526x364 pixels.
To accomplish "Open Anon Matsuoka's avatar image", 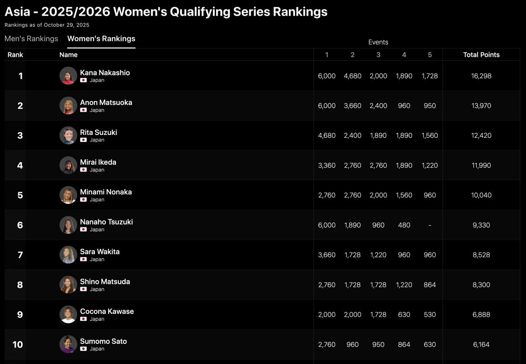I will pyautogui.click(x=68, y=106).
